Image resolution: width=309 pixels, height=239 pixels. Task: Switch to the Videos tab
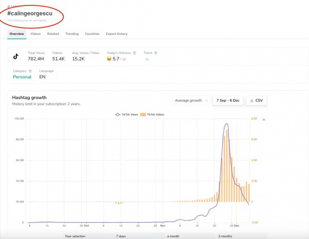pos(35,34)
